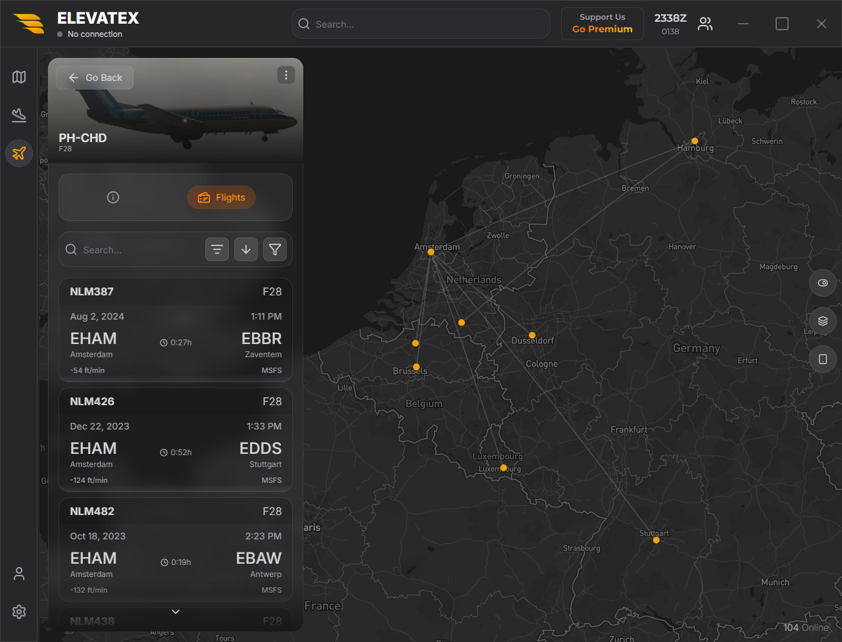
Task: Click Dec 22, 2023 date text
Action: 100,426
